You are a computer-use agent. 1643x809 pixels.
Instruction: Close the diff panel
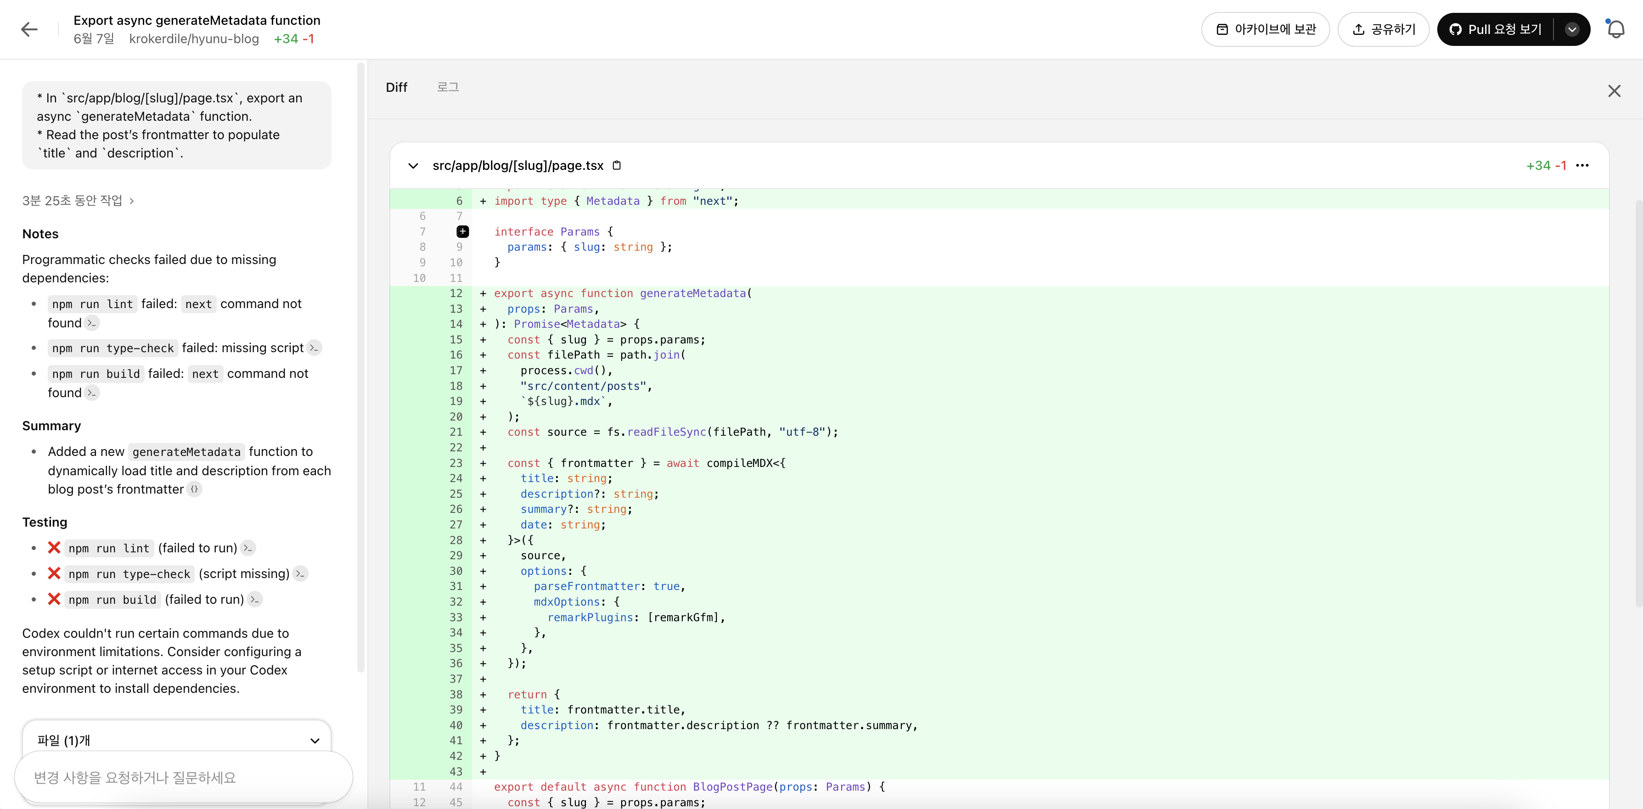(1614, 91)
